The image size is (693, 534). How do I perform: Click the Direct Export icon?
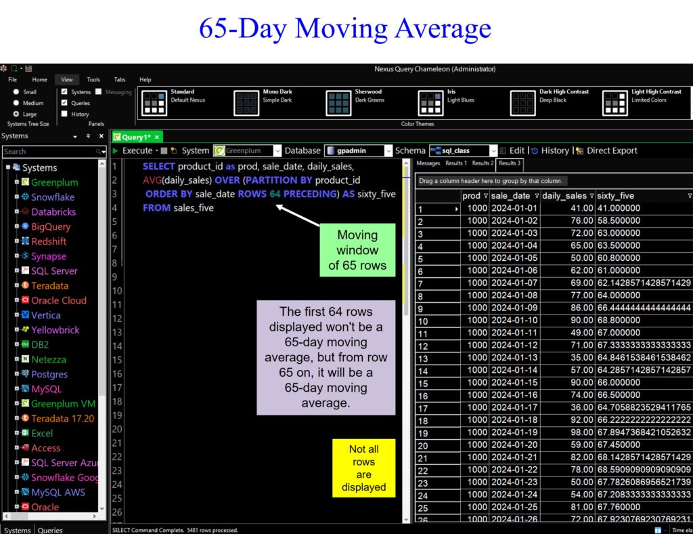(580, 151)
